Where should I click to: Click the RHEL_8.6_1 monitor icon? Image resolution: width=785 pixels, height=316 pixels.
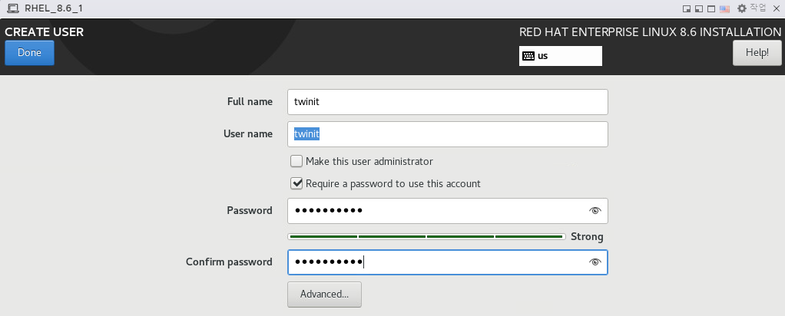pos(13,8)
